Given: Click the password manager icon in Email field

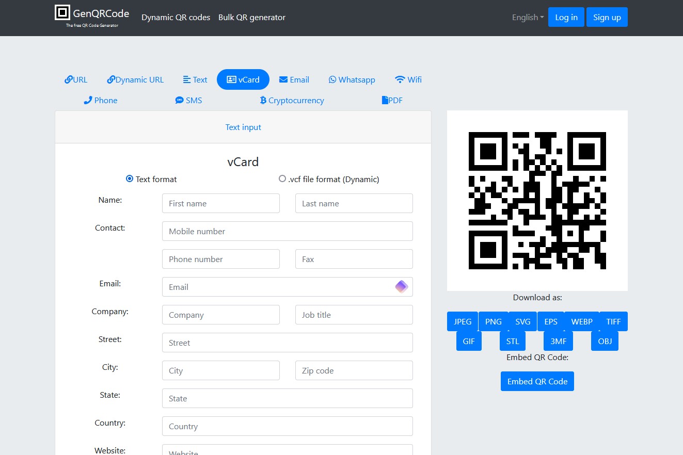Looking at the screenshot, I should coord(402,287).
